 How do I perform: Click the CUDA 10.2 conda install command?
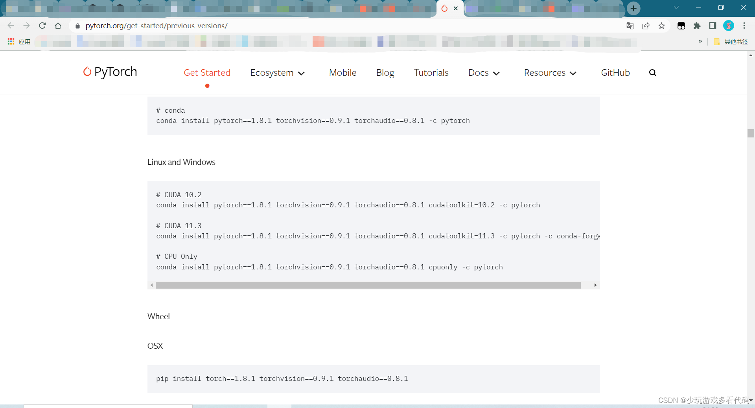click(348, 205)
